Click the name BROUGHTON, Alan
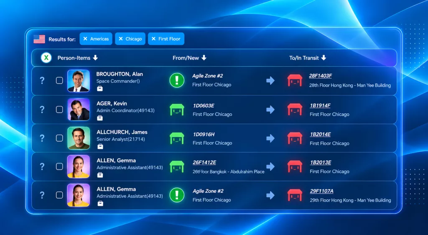 (120, 74)
